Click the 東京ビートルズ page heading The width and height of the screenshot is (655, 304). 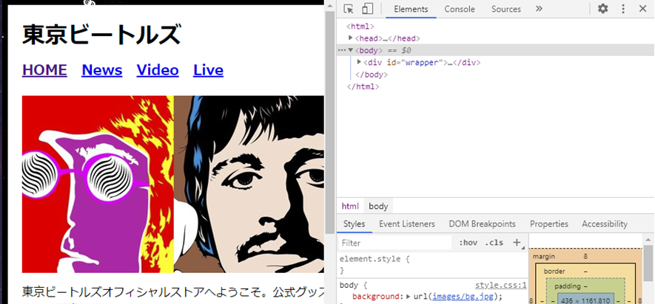[x=101, y=35]
